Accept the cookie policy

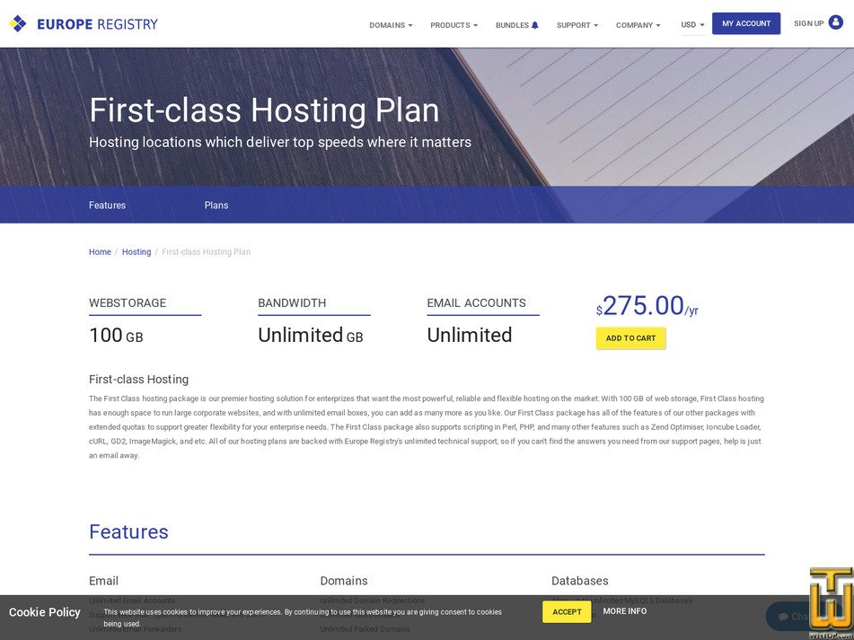[567, 611]
